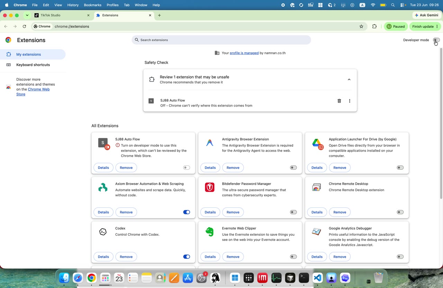Go back with the back arrow
Screen dimensions: 443x288
pos(6,26)
